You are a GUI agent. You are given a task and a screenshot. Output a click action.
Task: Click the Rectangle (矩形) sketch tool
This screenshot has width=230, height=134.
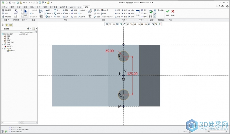48,13
